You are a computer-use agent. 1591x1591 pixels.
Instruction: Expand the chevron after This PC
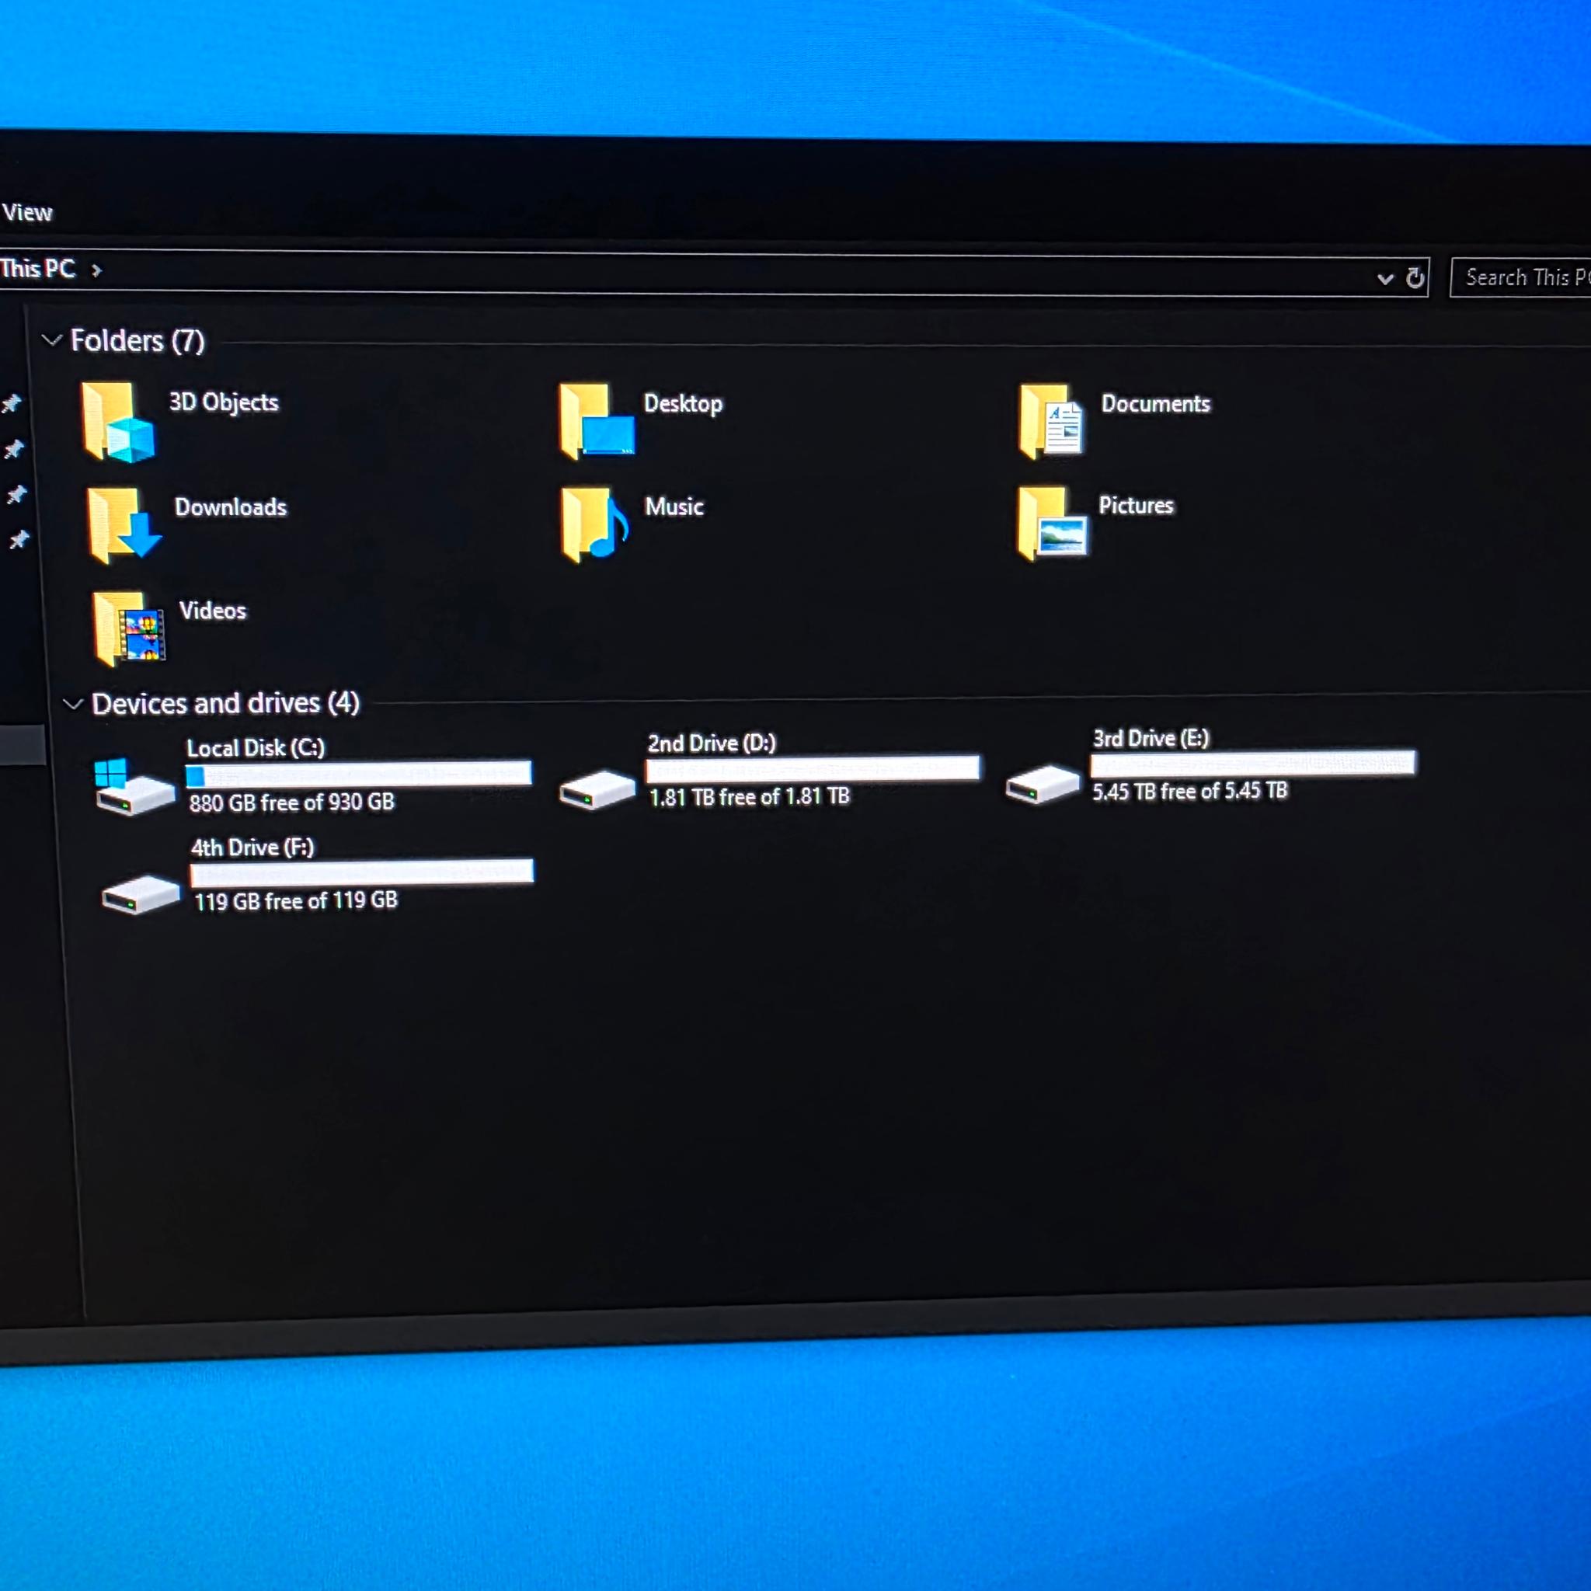pos(96,270)
